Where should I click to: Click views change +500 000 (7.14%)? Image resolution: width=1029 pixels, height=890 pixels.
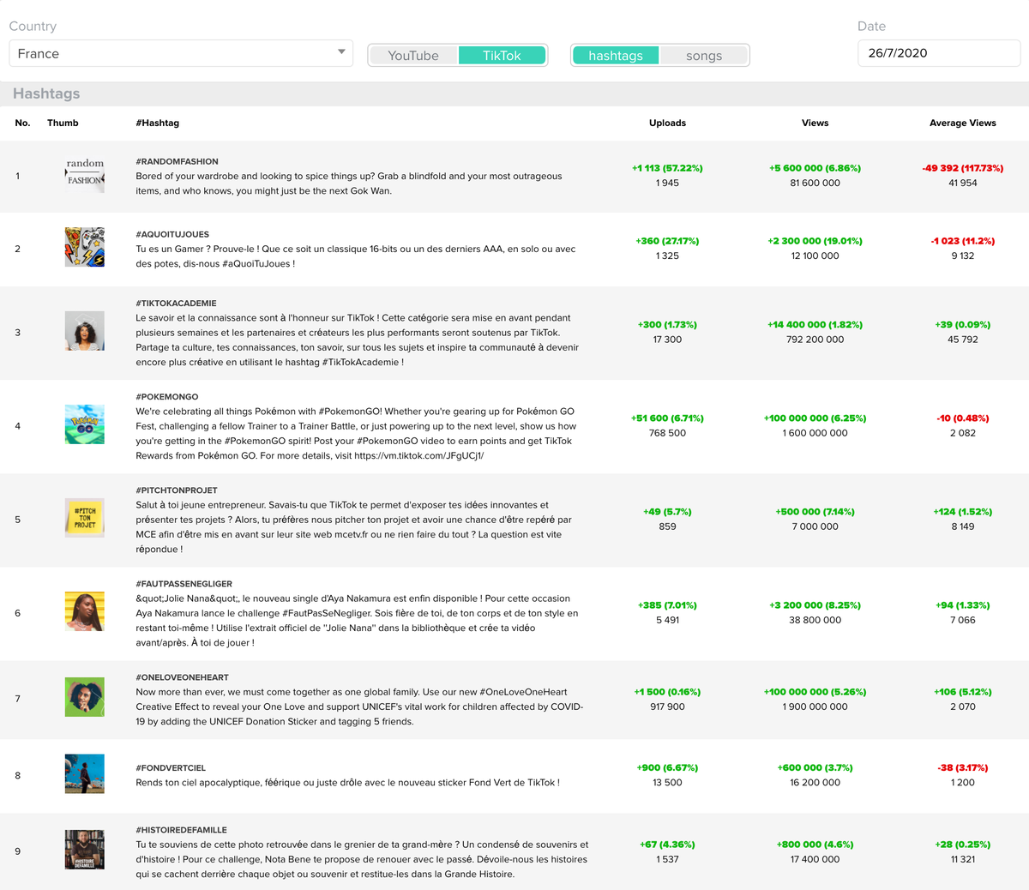tap(815, 512)
